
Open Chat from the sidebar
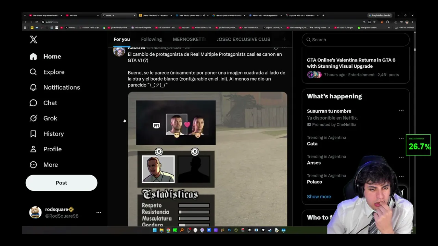(x=43, y=103)
